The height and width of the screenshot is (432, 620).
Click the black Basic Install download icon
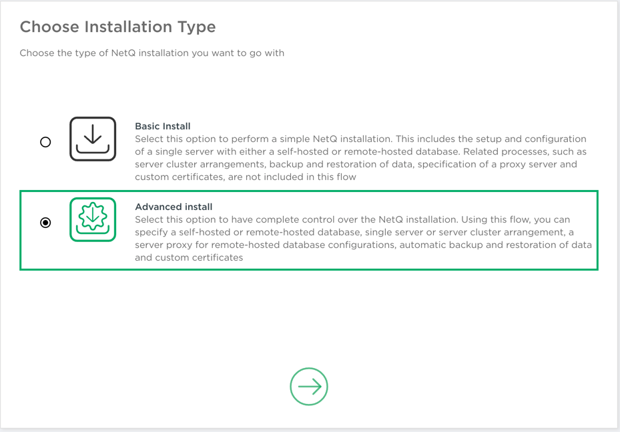point(93,139)
